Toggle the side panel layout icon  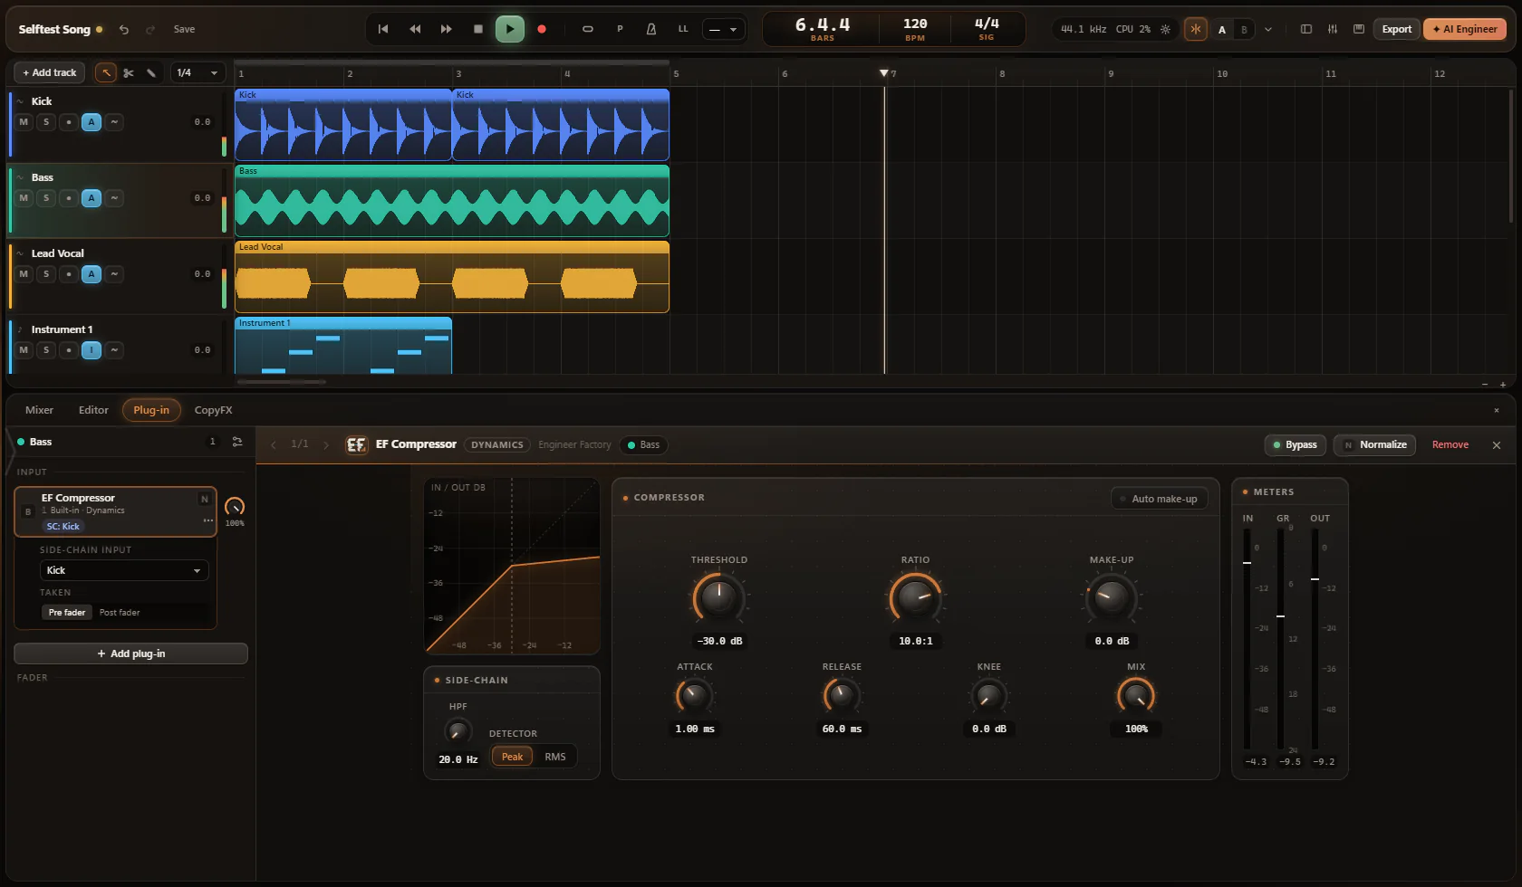pos(1306,29)
